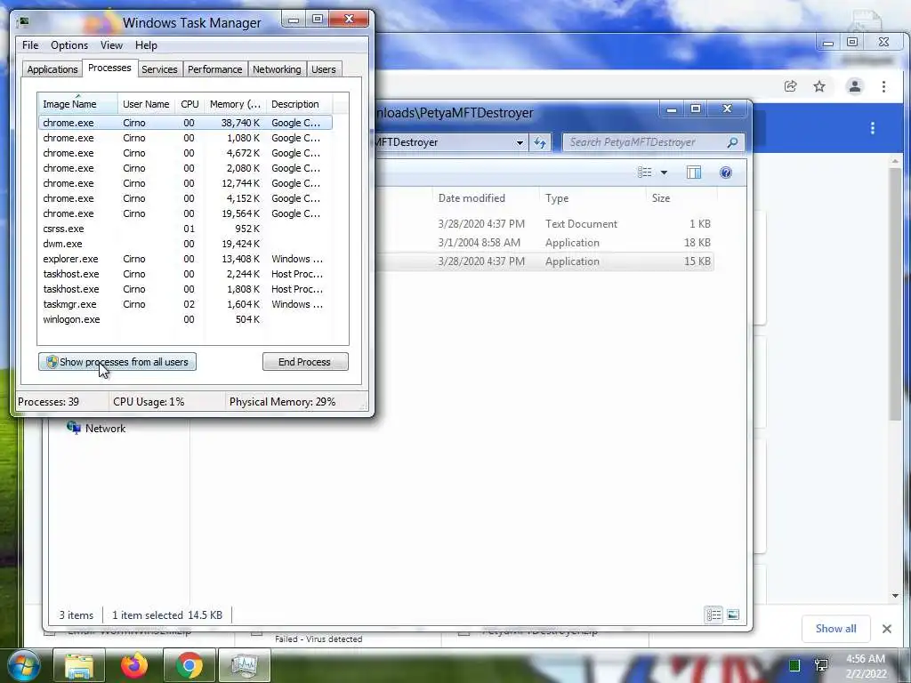Image resolution: width=911 pixels, height=683 pixels.
Task: Close the Chrome downloads bar
Action: pyautogui.click(x=887, y=629)
